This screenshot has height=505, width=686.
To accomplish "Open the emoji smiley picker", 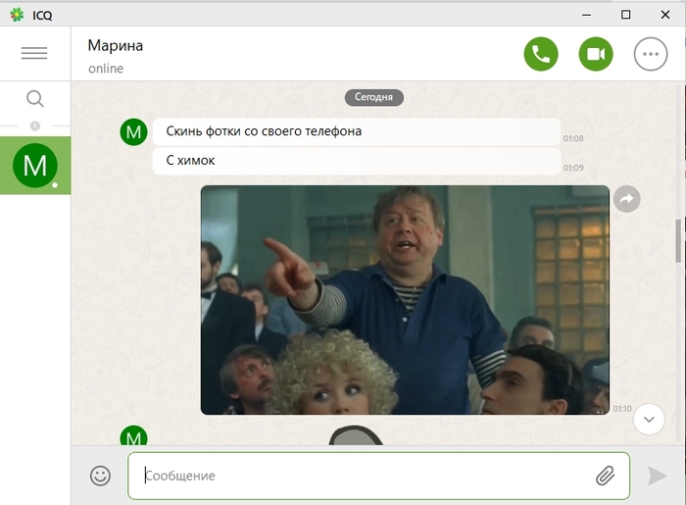I will click(x=100, y=476).
